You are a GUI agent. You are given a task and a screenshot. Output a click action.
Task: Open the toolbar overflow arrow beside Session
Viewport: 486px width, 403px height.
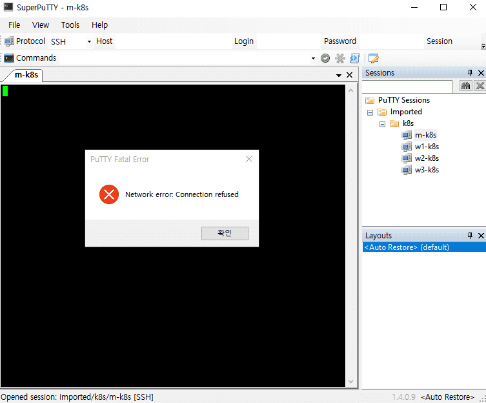(x=483, y=46)
